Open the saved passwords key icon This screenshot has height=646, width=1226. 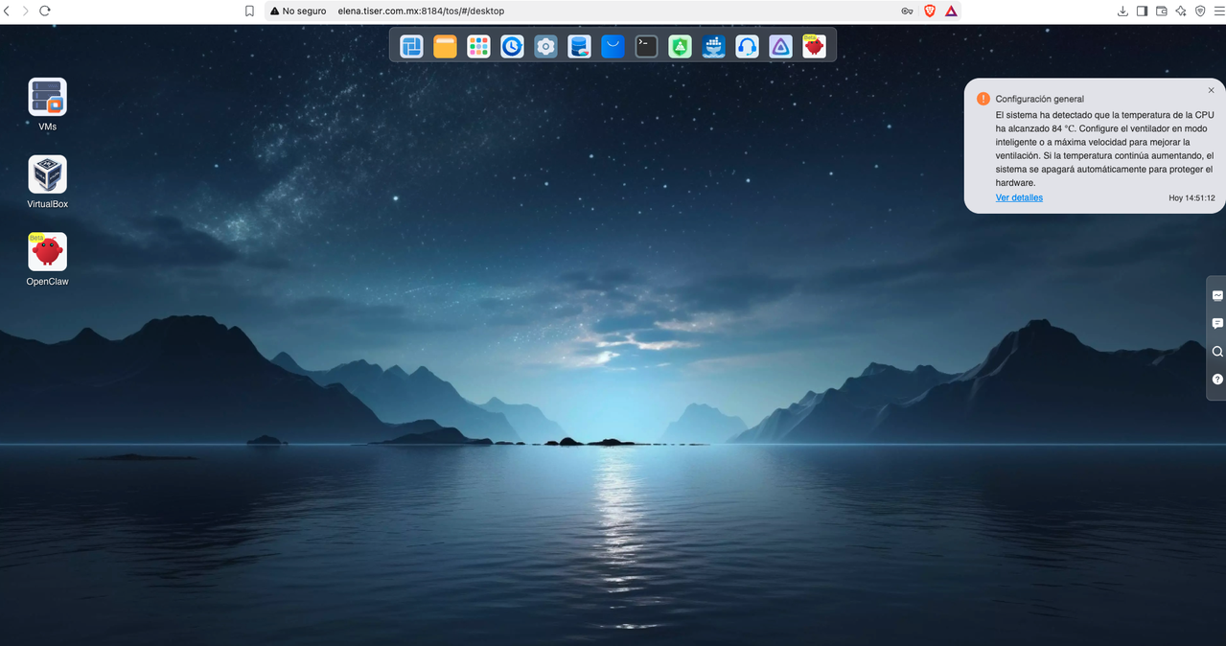click(907, 12)
